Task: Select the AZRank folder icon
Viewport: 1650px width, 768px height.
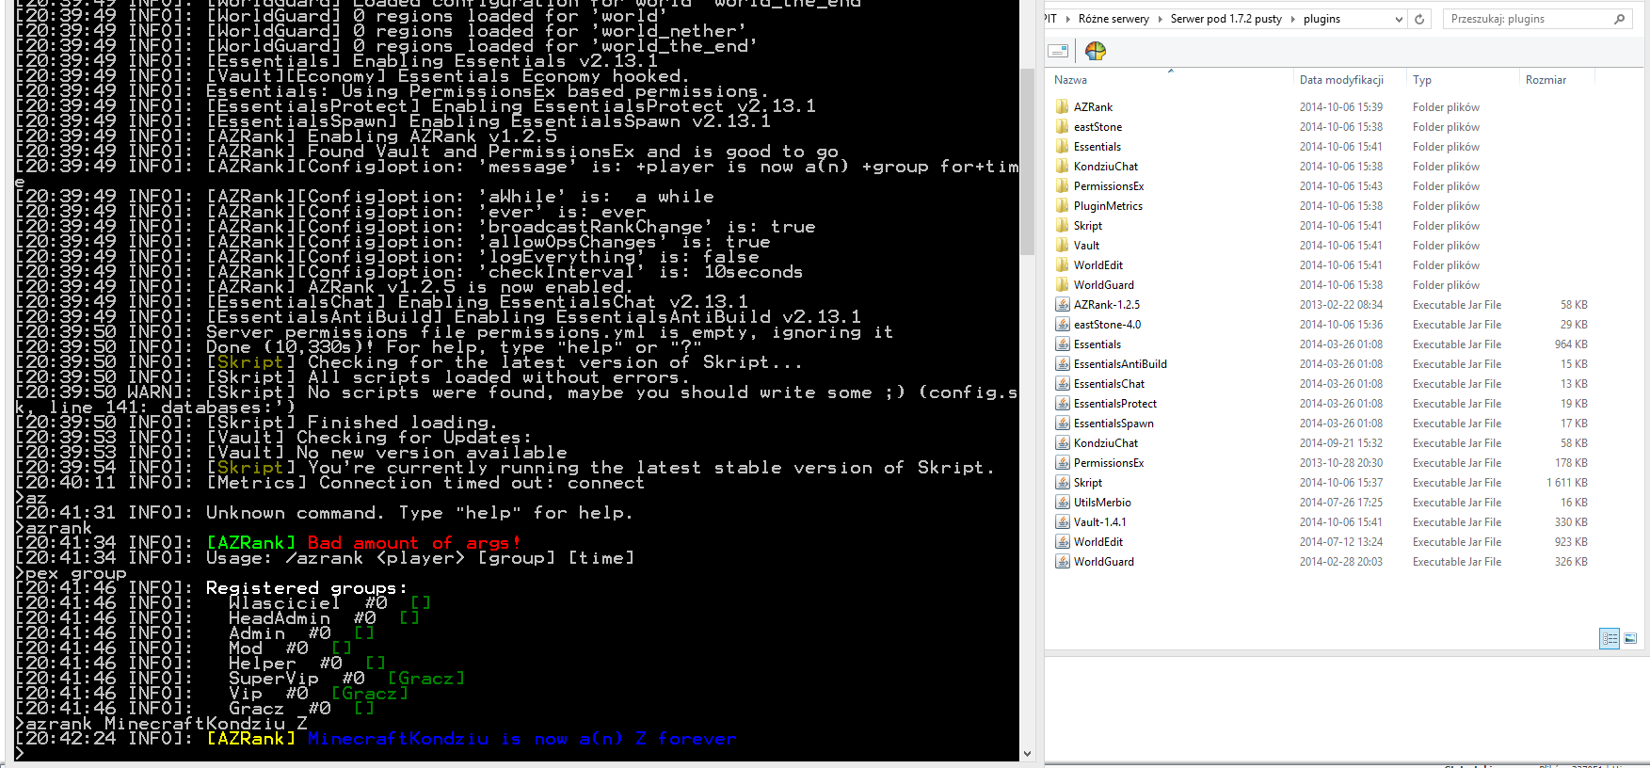Action: tap(1063, 107)
